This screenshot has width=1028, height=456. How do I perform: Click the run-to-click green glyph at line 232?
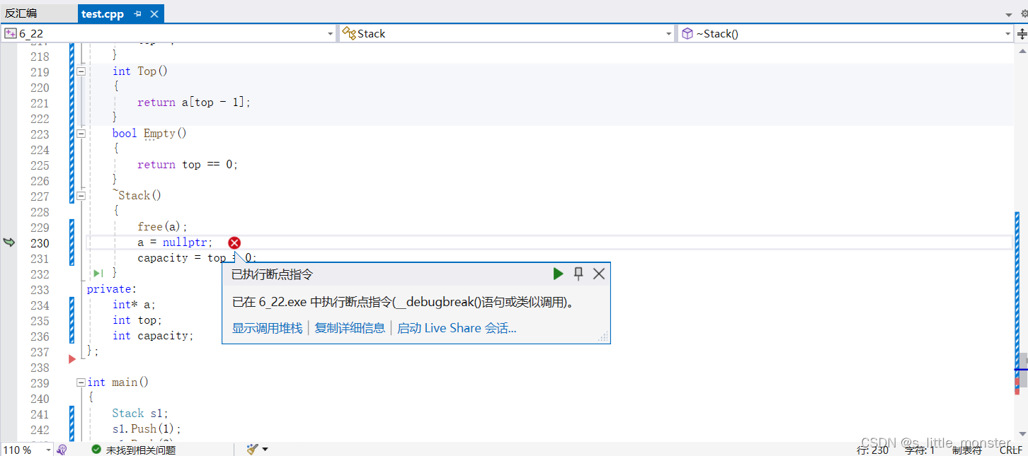(x=98, y=274)
